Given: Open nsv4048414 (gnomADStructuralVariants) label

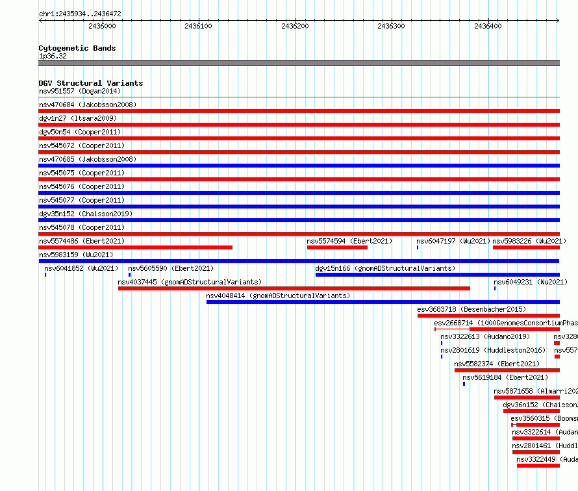Looking at the screenshot, I should click(x=278, y=296).
